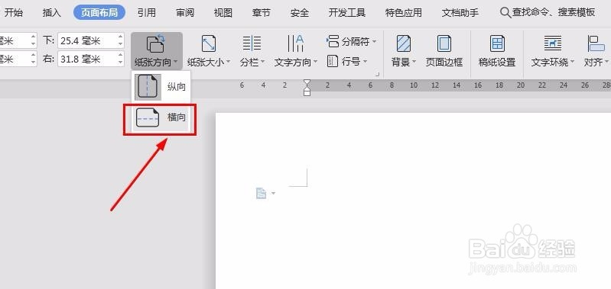Click the magnifier search icon
The image size is (611, 289).
click(505, 13)
